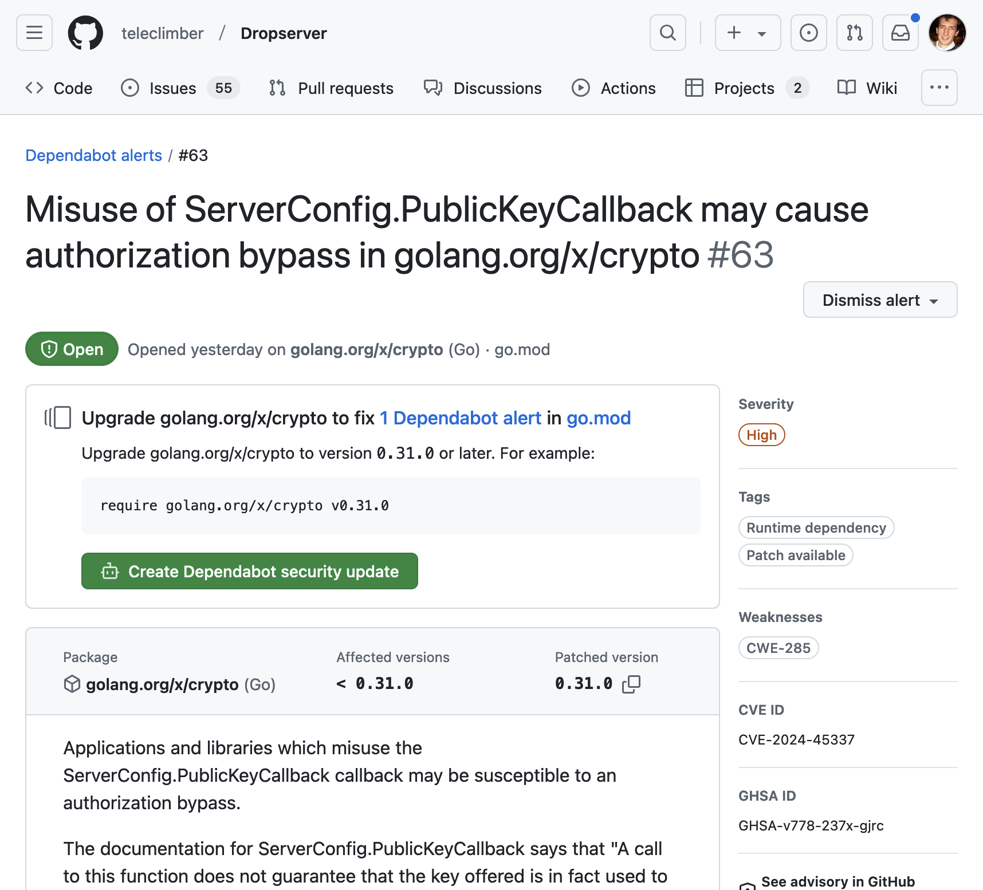The width and height of the screenshot is (983, 890).
Task: Expand the Dismiss alert dropdown
Action: (x=880, y=300)
